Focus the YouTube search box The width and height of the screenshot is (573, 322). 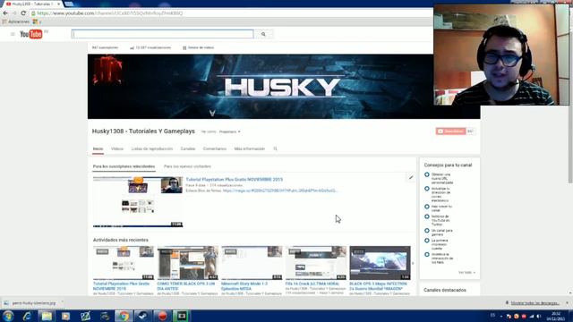pos(163,34)
